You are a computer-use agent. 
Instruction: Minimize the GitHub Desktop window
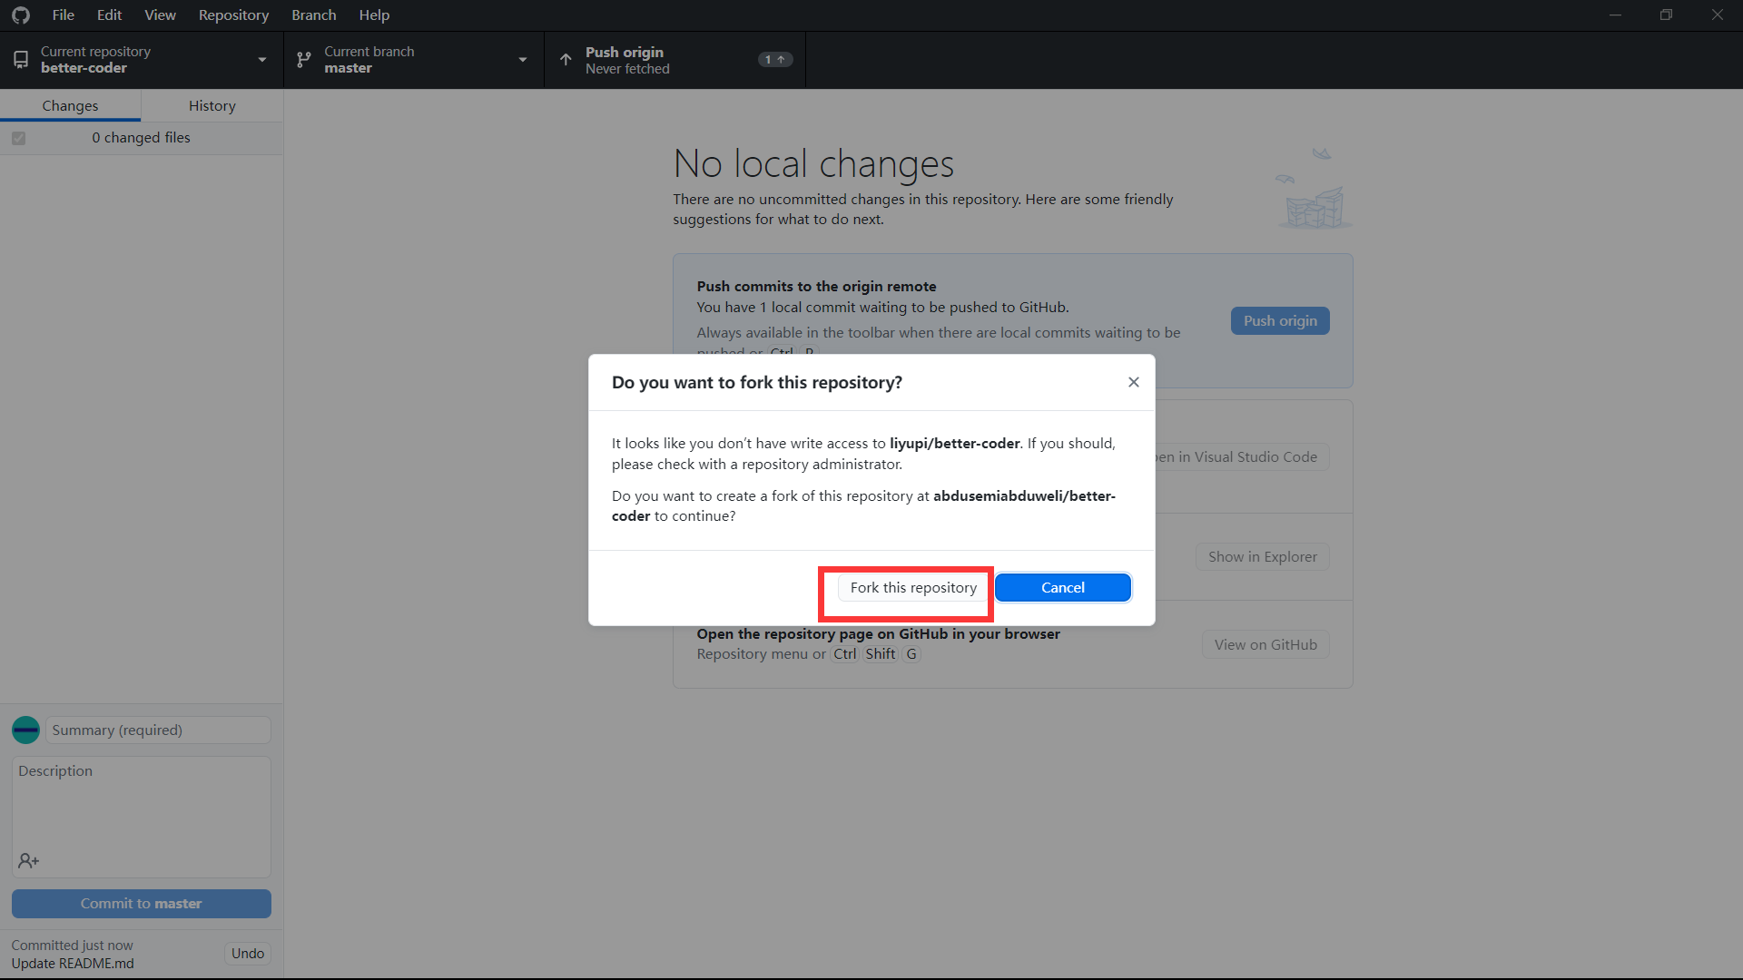1615,15
